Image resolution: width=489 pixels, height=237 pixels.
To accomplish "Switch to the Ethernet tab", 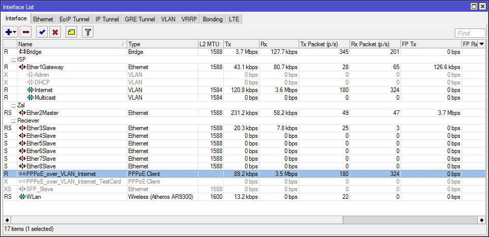I will pos(43,19).
